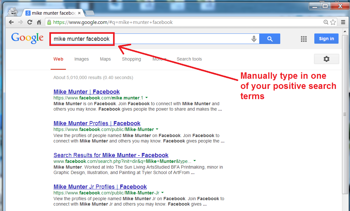
Task: Select the 'mike munter facebook' browser tab
Action: click(53, 13)
